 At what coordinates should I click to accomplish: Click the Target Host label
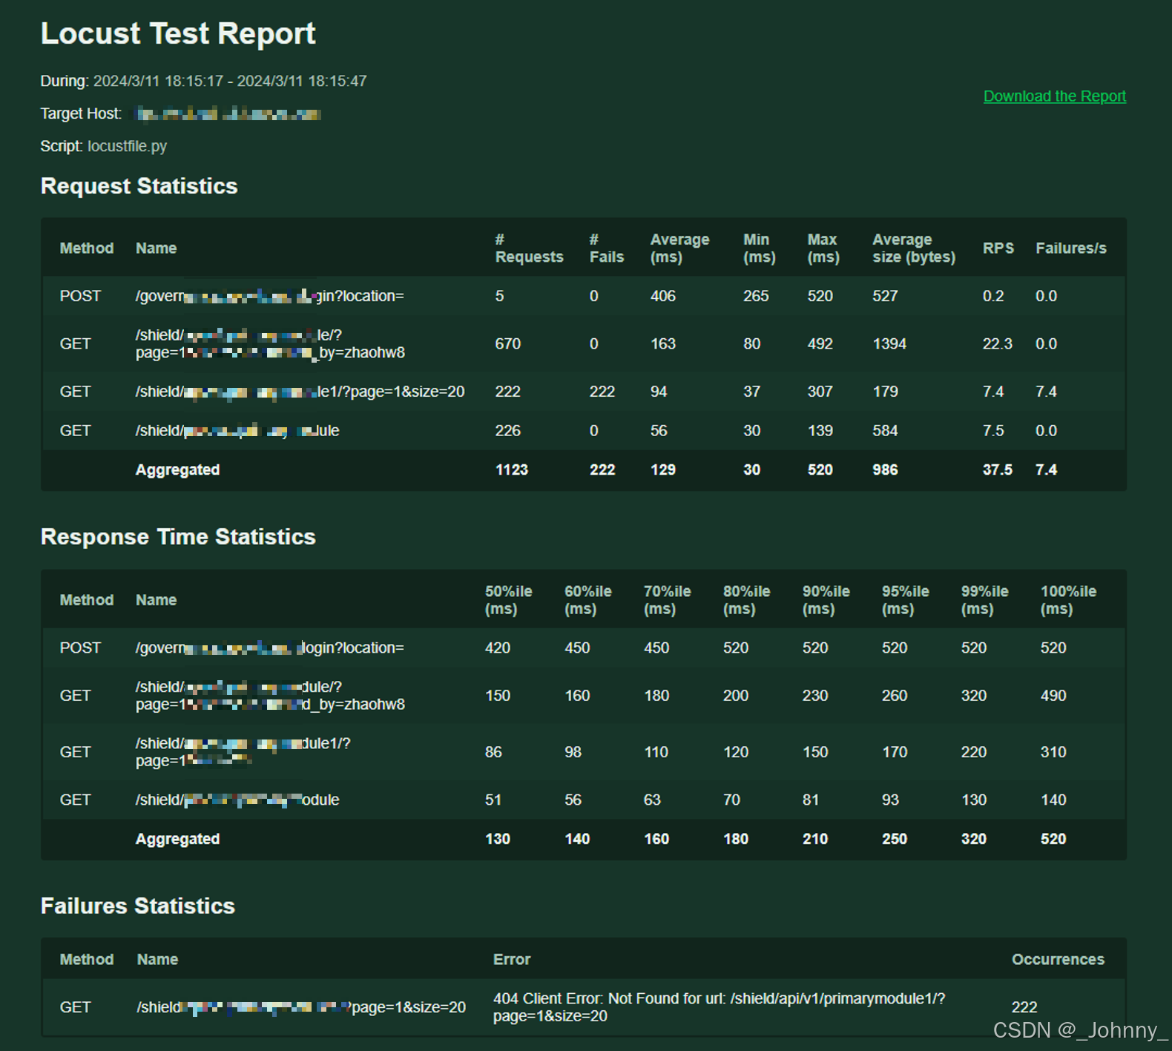(81, 113)
